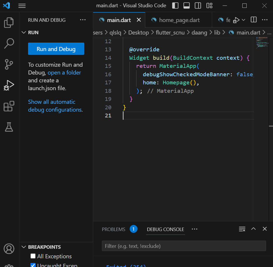Open Customize Layout icon
273x267 pixels.
pyautogui.click(x=209, y=6)
